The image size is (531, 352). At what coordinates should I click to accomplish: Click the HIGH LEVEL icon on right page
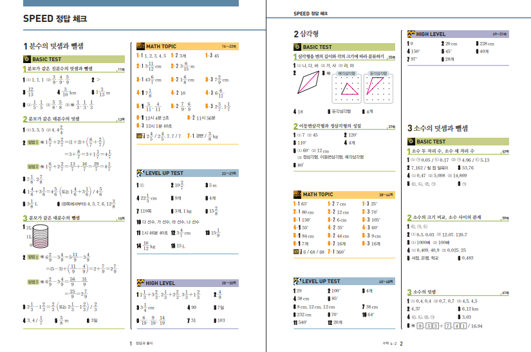click(412, 33)
